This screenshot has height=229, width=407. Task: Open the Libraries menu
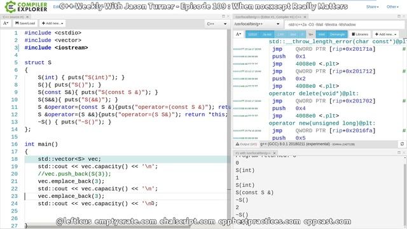pos(360,34)
